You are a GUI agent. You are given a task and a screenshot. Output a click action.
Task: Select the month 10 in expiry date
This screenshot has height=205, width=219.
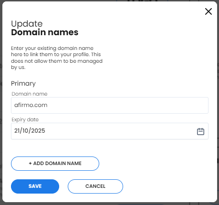click(x=25, y=131)
